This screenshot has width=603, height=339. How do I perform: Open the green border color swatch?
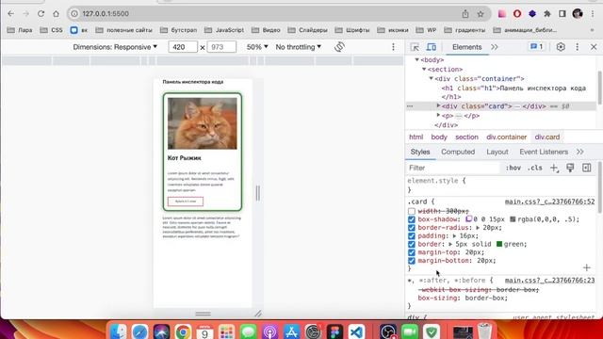499,244
